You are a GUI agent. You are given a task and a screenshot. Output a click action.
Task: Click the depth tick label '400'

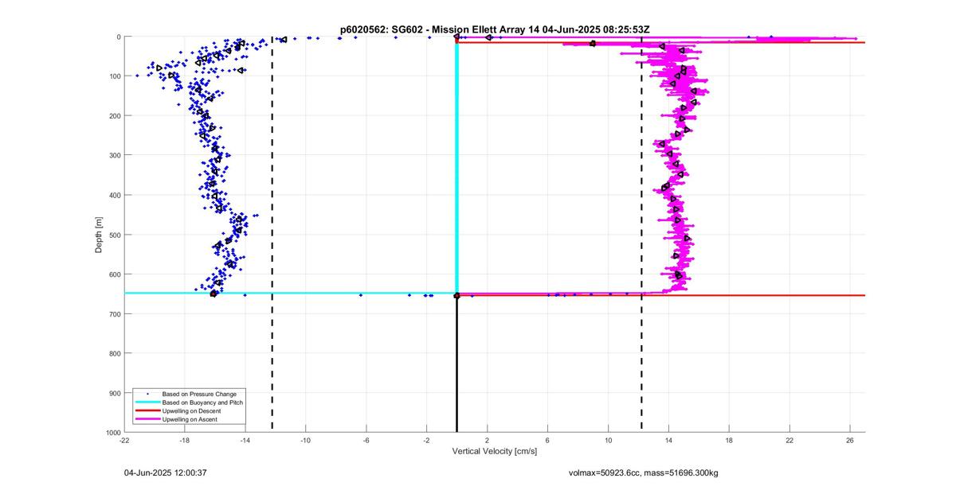pyautogui.click(x=114, y=195)
